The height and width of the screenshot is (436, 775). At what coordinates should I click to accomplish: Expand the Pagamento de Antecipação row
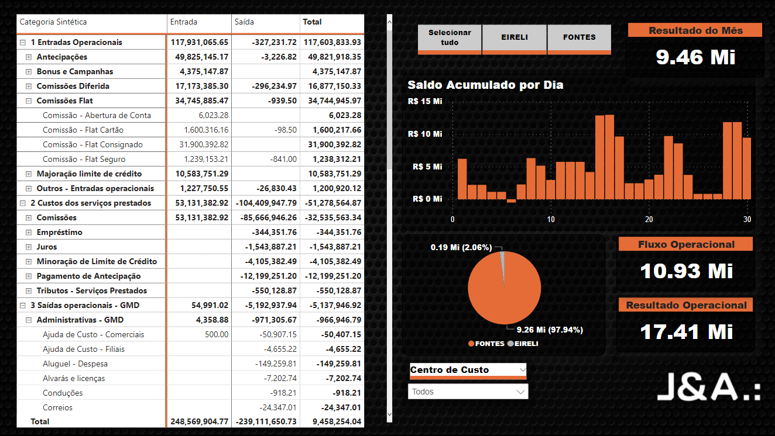pyautogui.click(x=29, y=276)
